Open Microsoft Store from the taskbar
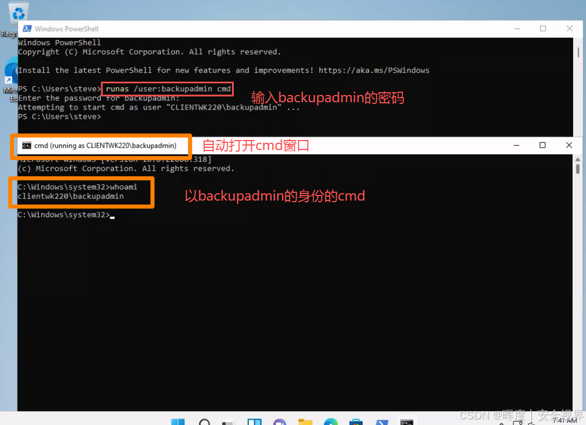The width and height of the screenshot is (586, 425). pyautogui.click(x=356, y=422)
